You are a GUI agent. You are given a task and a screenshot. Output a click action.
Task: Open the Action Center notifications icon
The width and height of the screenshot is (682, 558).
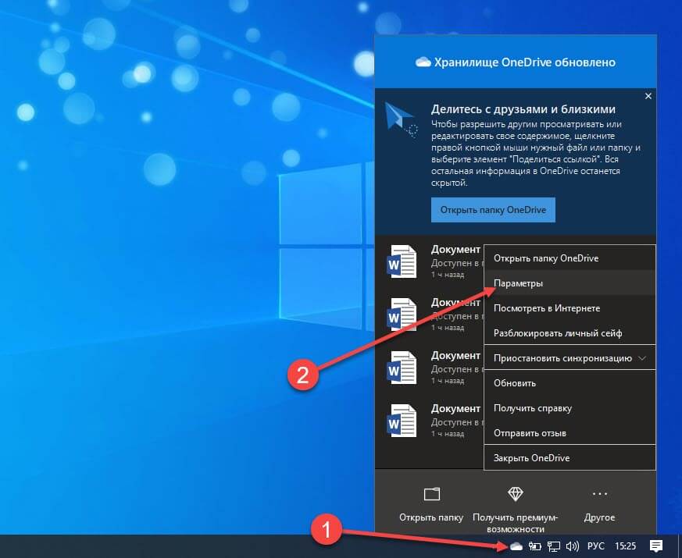(x=656, y=546)
